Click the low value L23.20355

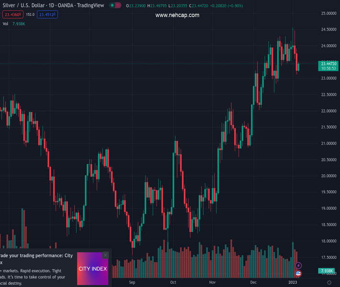pyautogui.click(x=178, y=6)
